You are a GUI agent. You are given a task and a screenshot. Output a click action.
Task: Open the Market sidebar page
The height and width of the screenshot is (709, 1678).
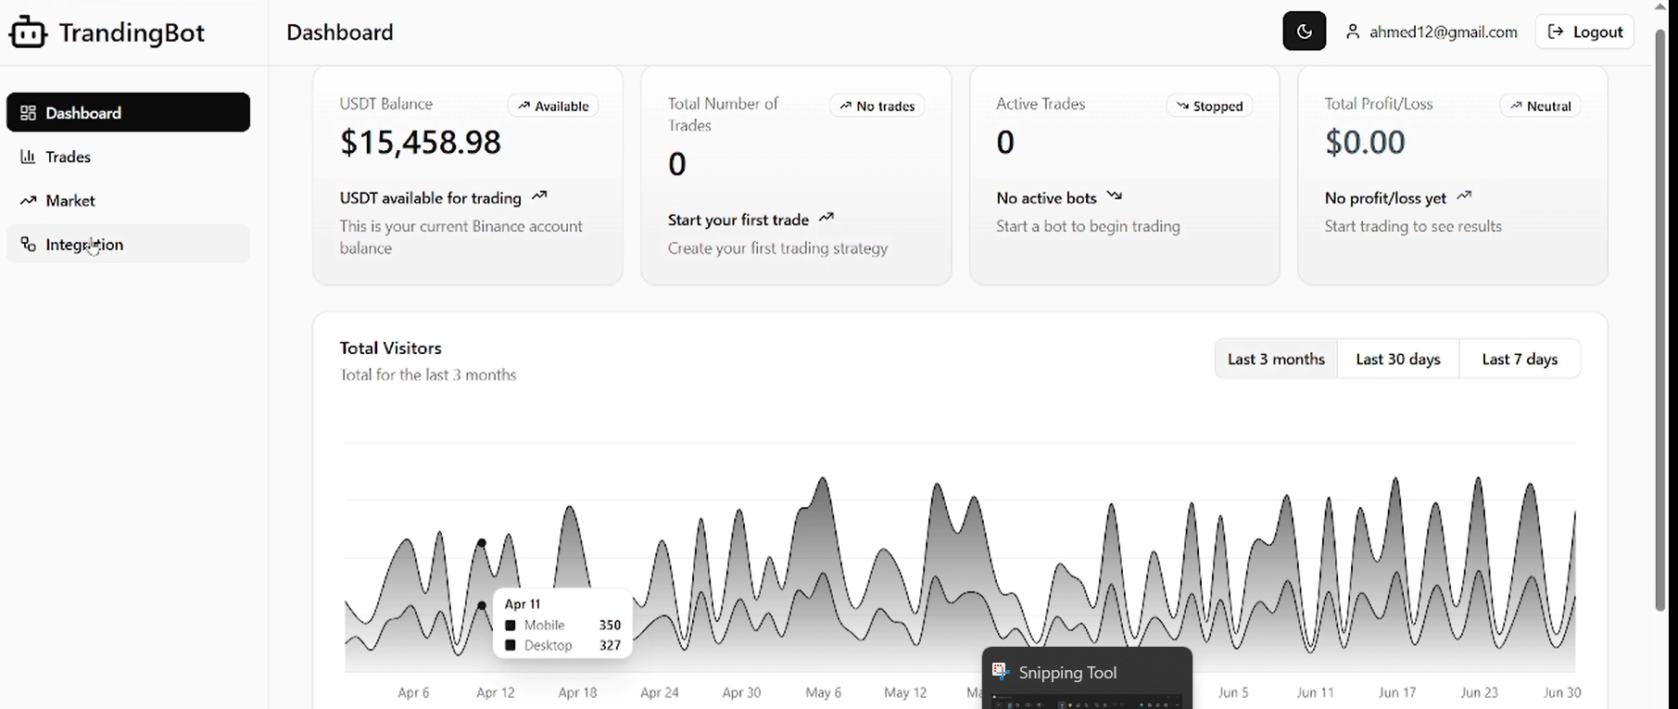[x=128, y=200]
